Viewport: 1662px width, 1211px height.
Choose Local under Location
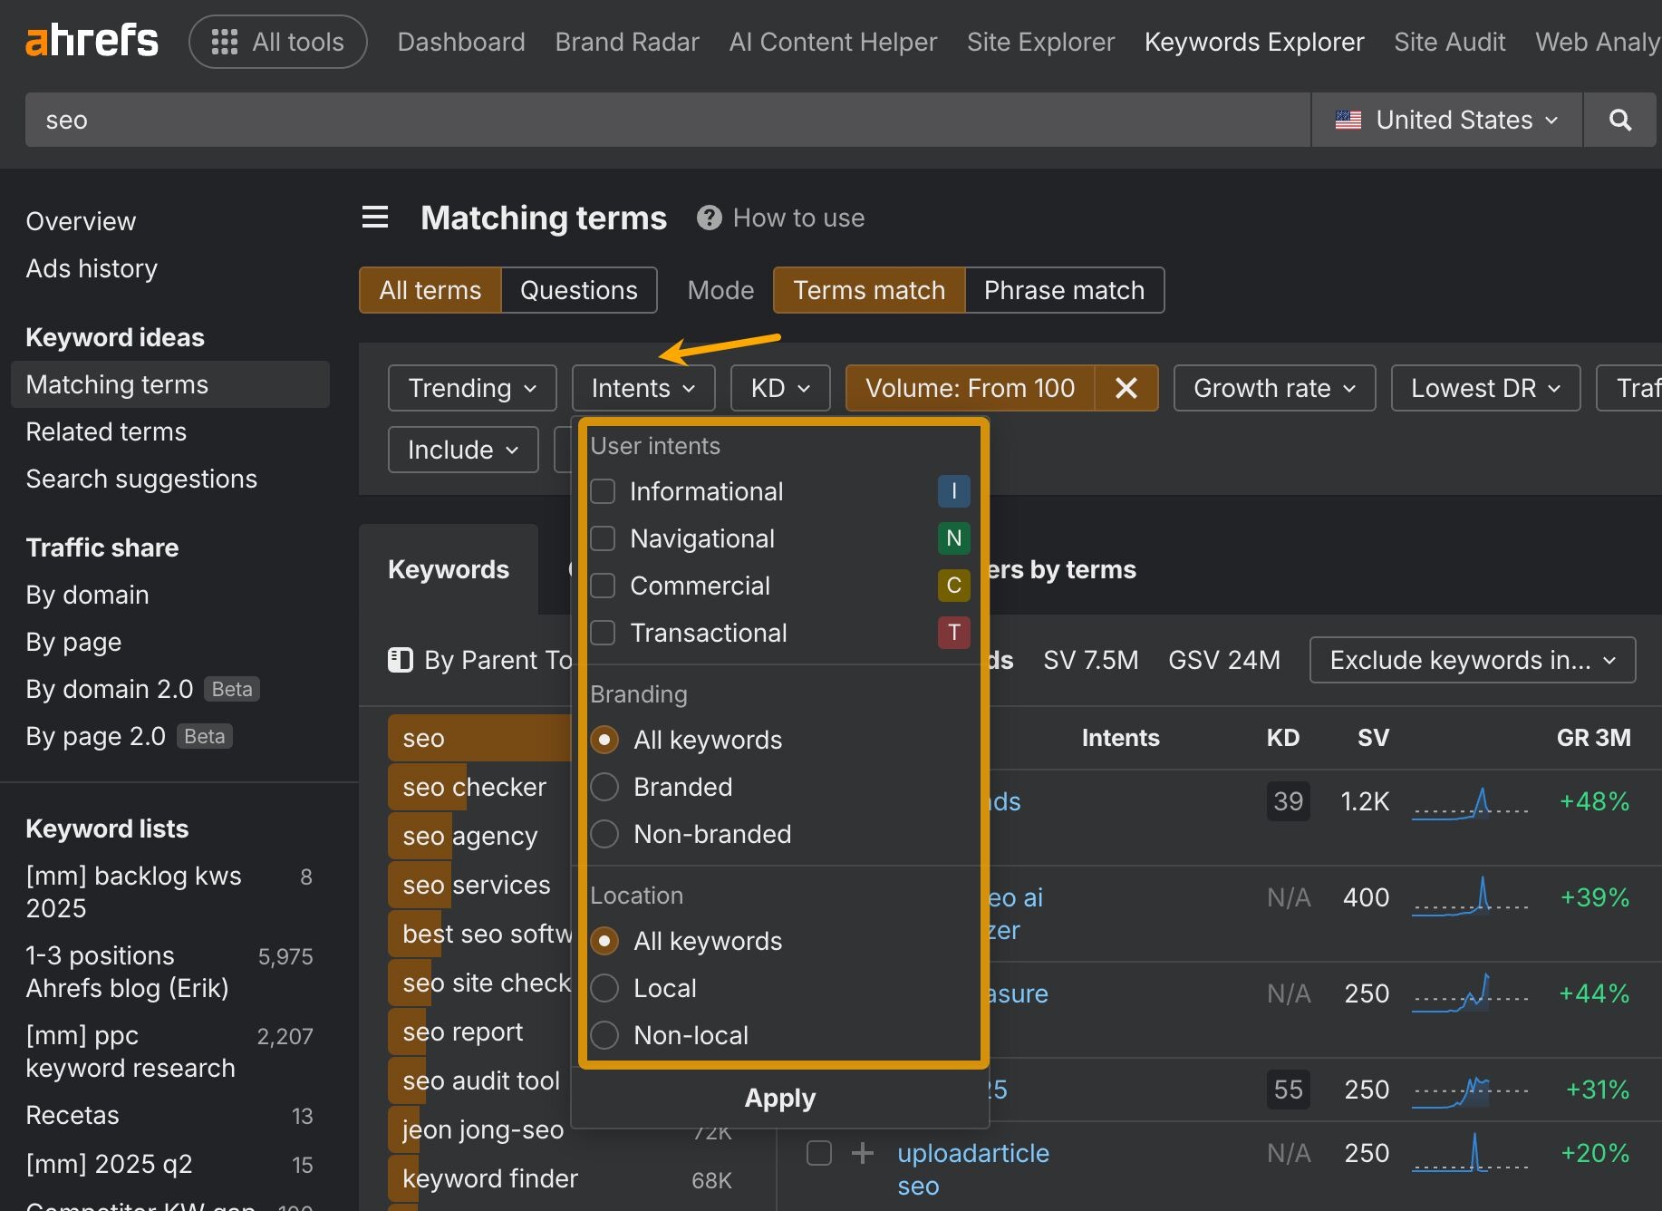[604, 988]
